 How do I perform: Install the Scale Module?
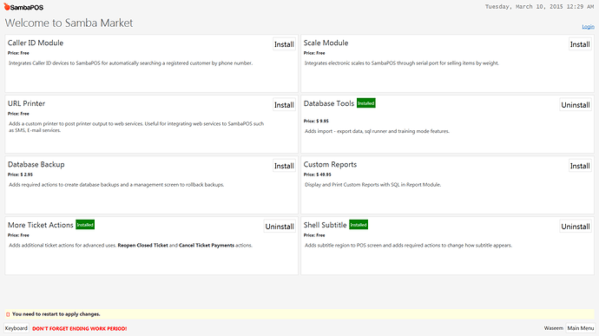(580, 44)
